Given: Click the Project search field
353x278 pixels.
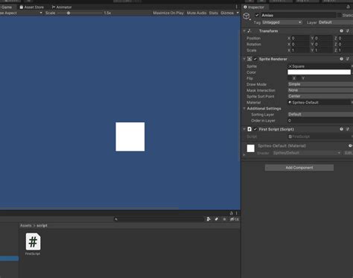Looking at the screenshot, I should tap(159, 219).
